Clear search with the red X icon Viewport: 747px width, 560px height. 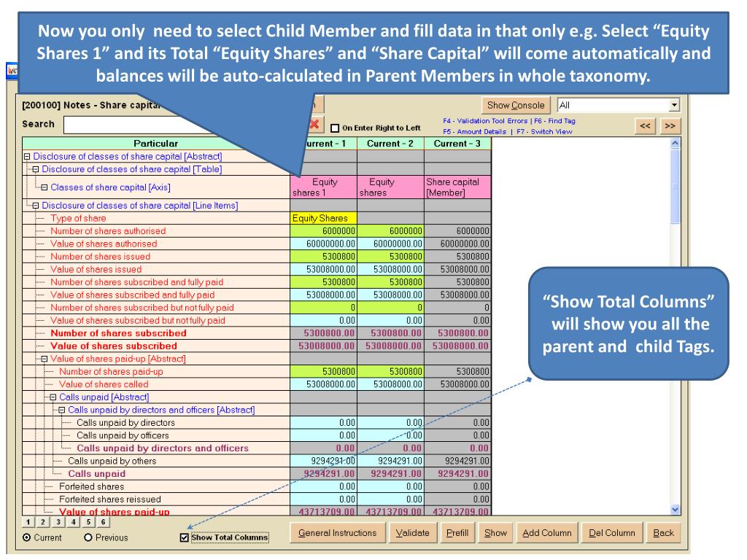[315, 124]
